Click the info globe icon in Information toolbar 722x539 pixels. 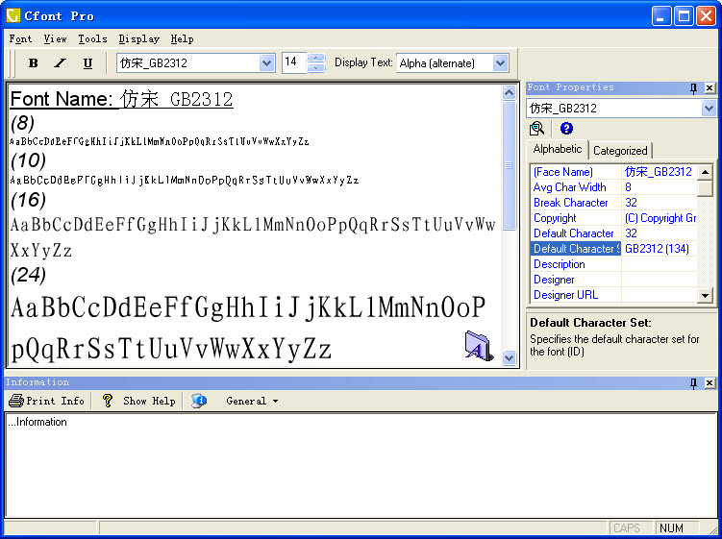(x=199, y=401)
